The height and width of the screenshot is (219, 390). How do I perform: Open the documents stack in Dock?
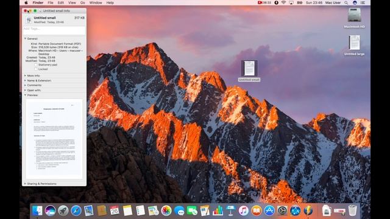click(326, 211)
